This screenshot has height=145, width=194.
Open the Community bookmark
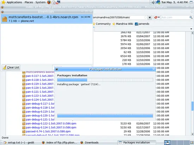tap(102, 24)
